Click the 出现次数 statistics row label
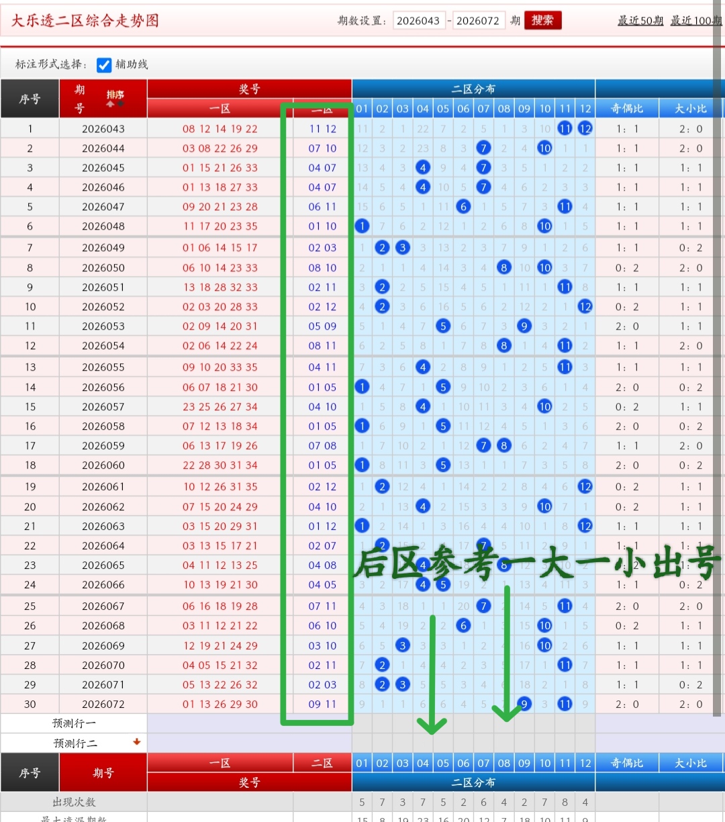Viewport: 725px width, 822px height. (x=74, y=802)
